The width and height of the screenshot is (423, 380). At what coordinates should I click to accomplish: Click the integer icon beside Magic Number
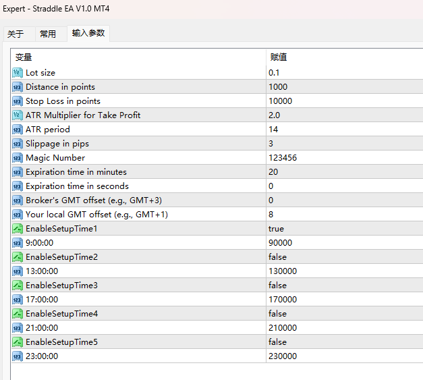pyautogui.click(x=18, y=158)
